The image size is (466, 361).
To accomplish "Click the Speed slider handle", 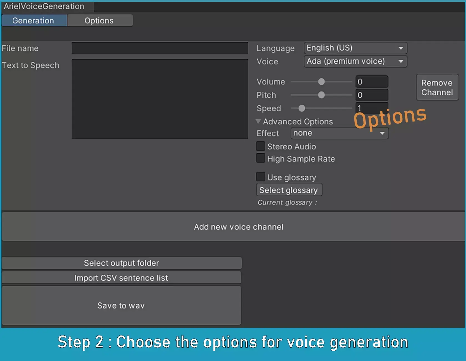I will 301,108.
